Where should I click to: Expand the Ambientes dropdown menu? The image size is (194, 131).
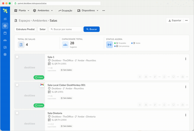[52, 11]
